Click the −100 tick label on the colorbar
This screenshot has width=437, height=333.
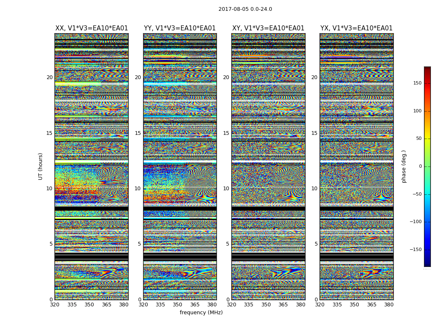pyautogui.click(x=415, y=222)
